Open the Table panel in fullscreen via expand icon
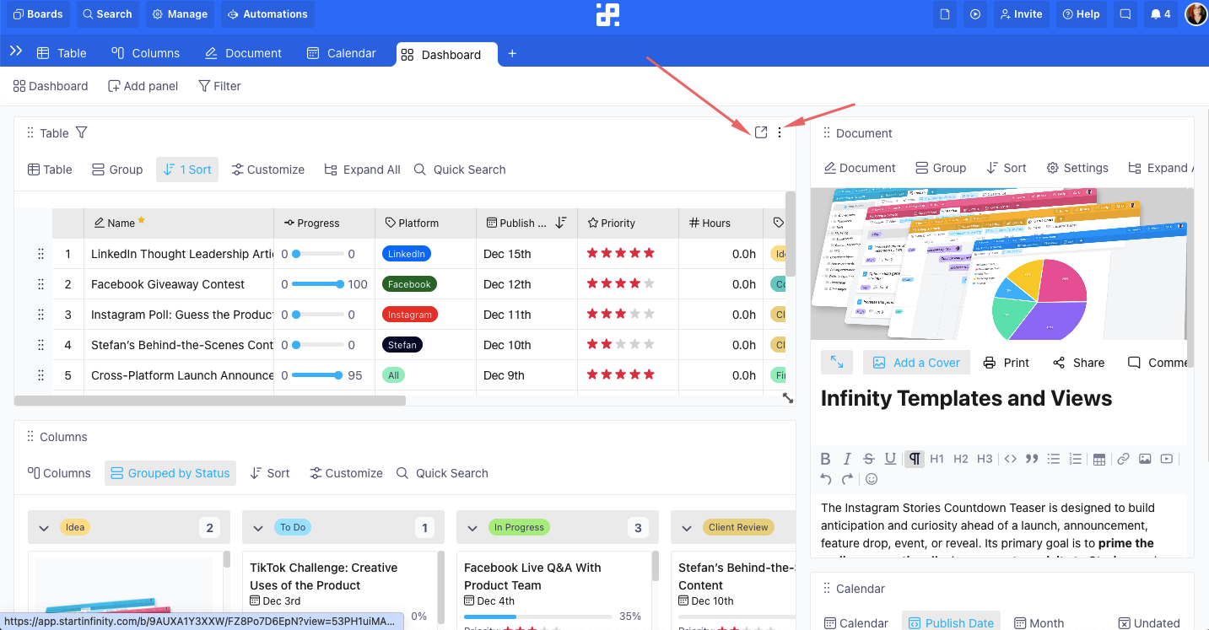This screenshot has width=1209, height=630. point(760,132)
